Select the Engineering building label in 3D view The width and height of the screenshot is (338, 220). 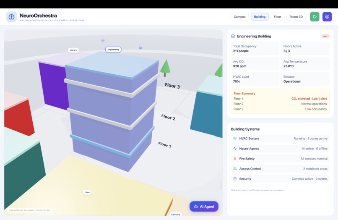(x=113, y=50)
